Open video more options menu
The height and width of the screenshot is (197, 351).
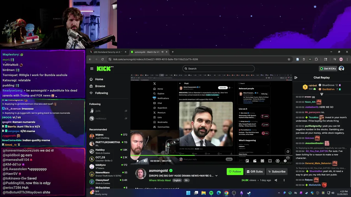(284, 180)
